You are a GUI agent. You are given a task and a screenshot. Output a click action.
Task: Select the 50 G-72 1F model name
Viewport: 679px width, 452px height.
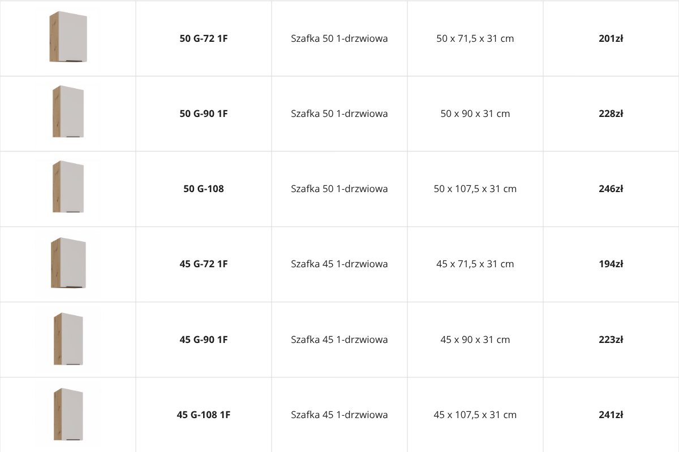(204, 39)
